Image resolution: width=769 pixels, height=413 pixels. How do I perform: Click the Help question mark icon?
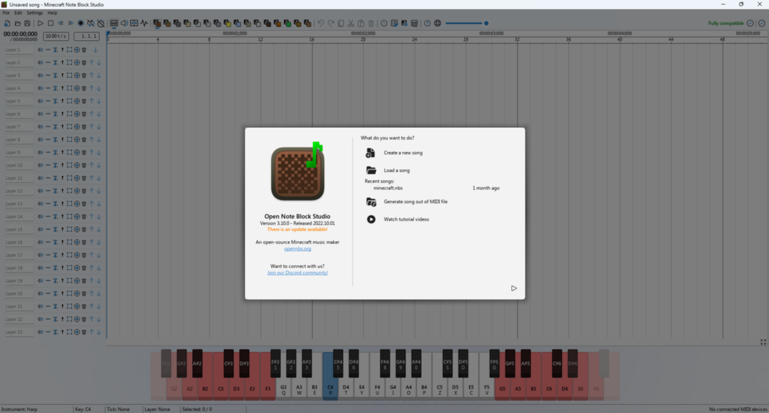point(428,23)
